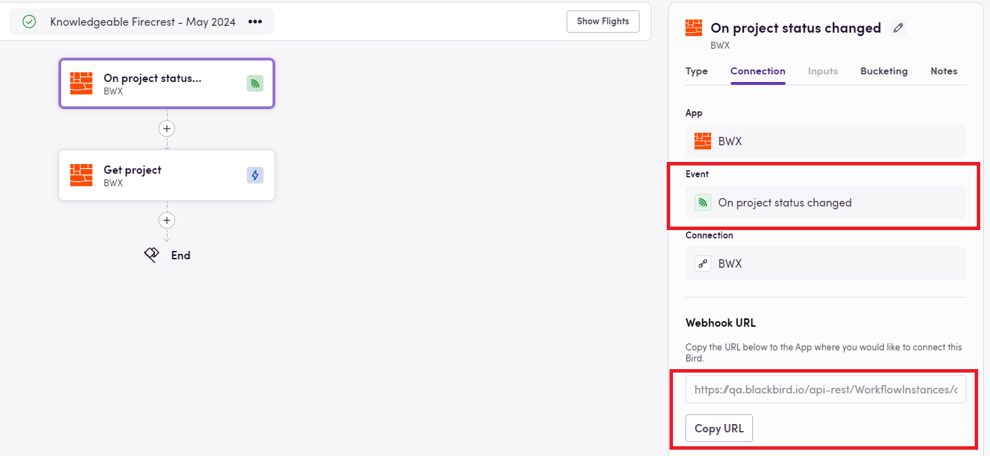The image size is (990, 456).
Task: Click the link icon in Connection field
Action: click(703, 263)
